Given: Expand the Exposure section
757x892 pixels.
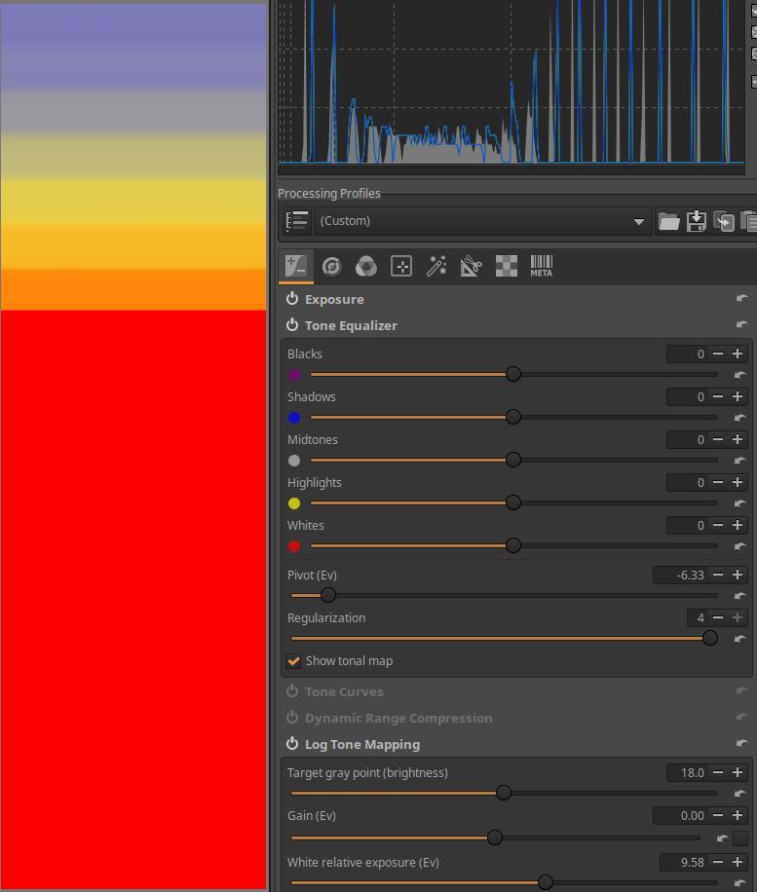Looking at the screenshot, I should 334,299.
